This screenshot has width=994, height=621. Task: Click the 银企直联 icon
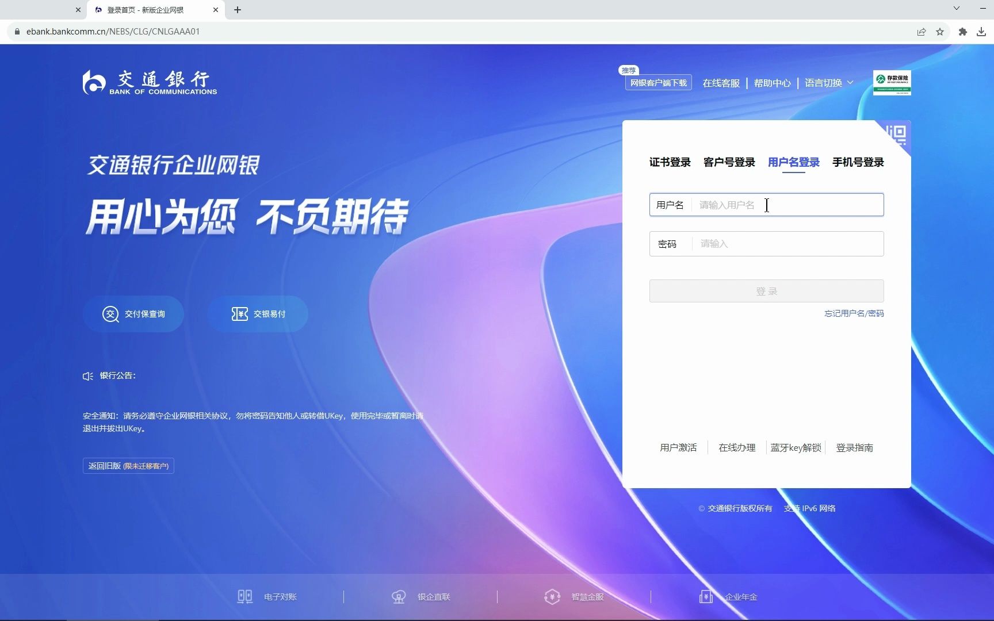(399, 597)
